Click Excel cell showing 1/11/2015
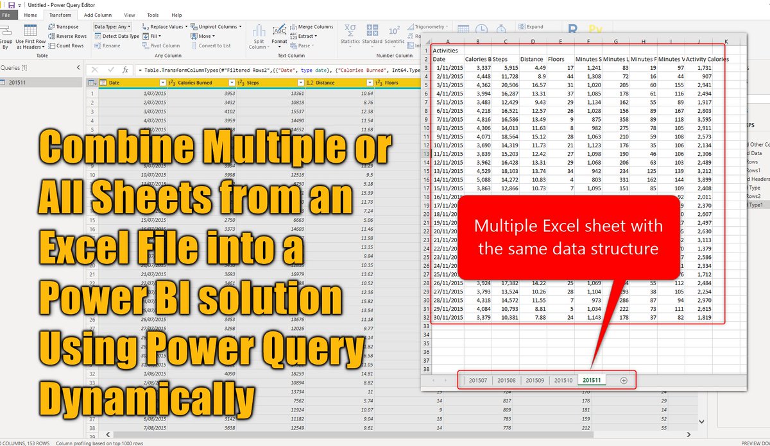 click(447, 67)
